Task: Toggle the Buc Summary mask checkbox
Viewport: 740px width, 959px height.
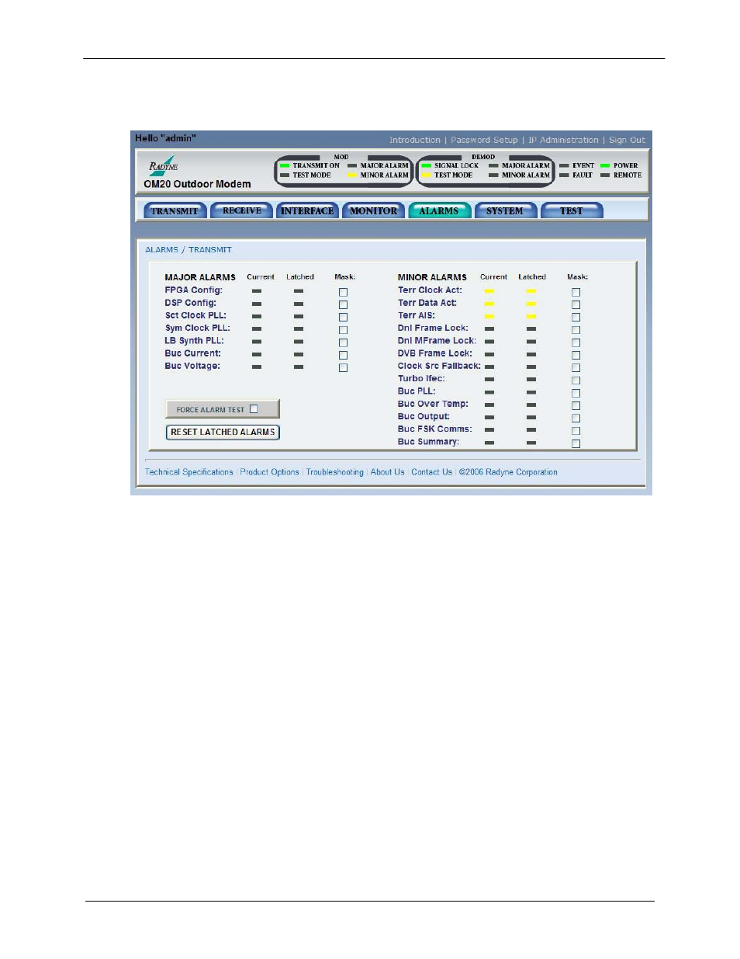Action: (x=576, y=443)
